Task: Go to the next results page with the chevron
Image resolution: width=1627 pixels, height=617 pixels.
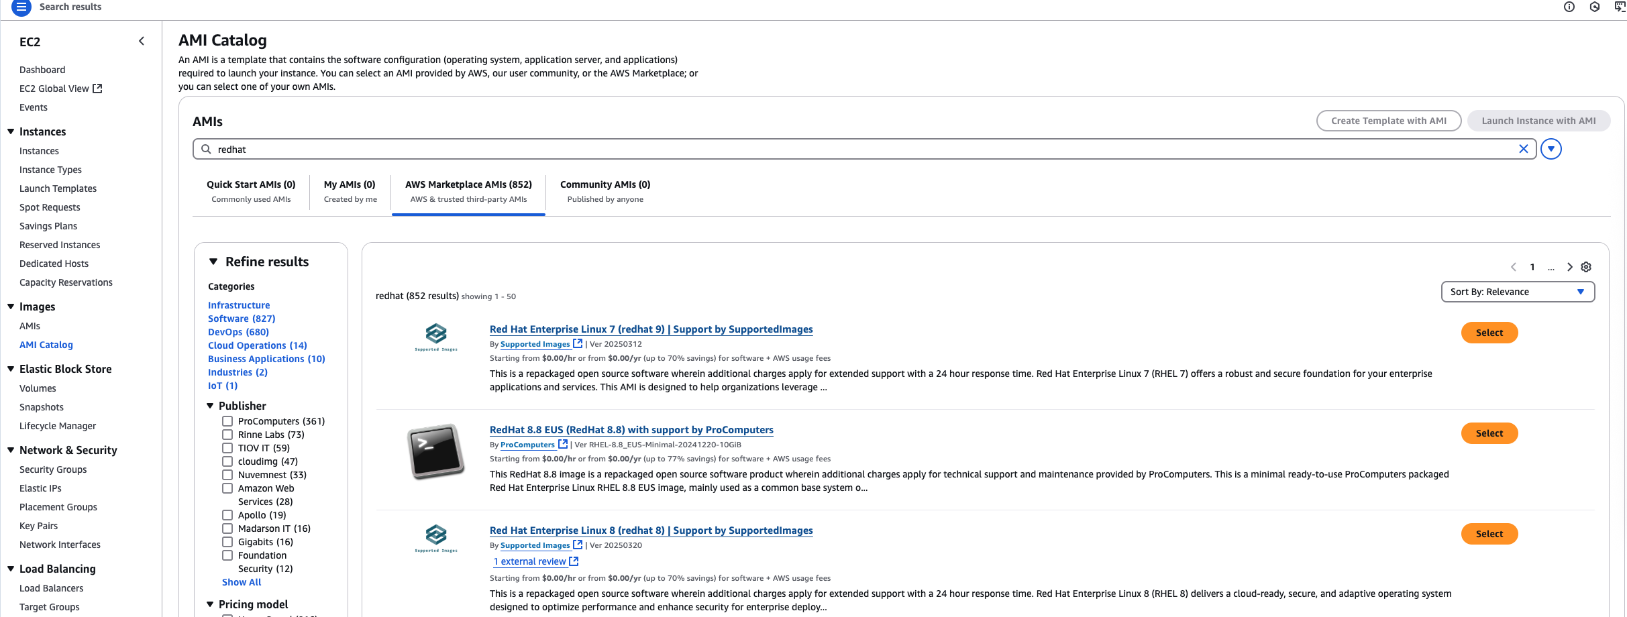Action: [x=1570, y=267]
